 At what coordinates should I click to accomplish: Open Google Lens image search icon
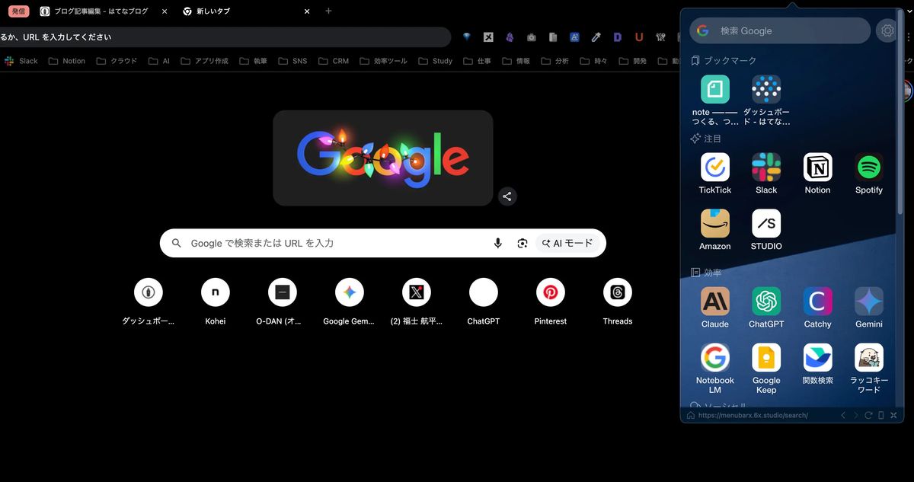[x=522, y=244]
